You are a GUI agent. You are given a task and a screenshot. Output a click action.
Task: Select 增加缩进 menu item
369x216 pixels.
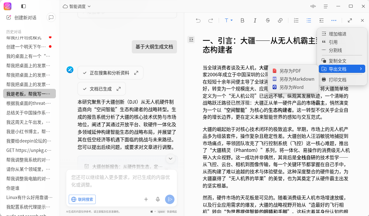coord(342,34)
